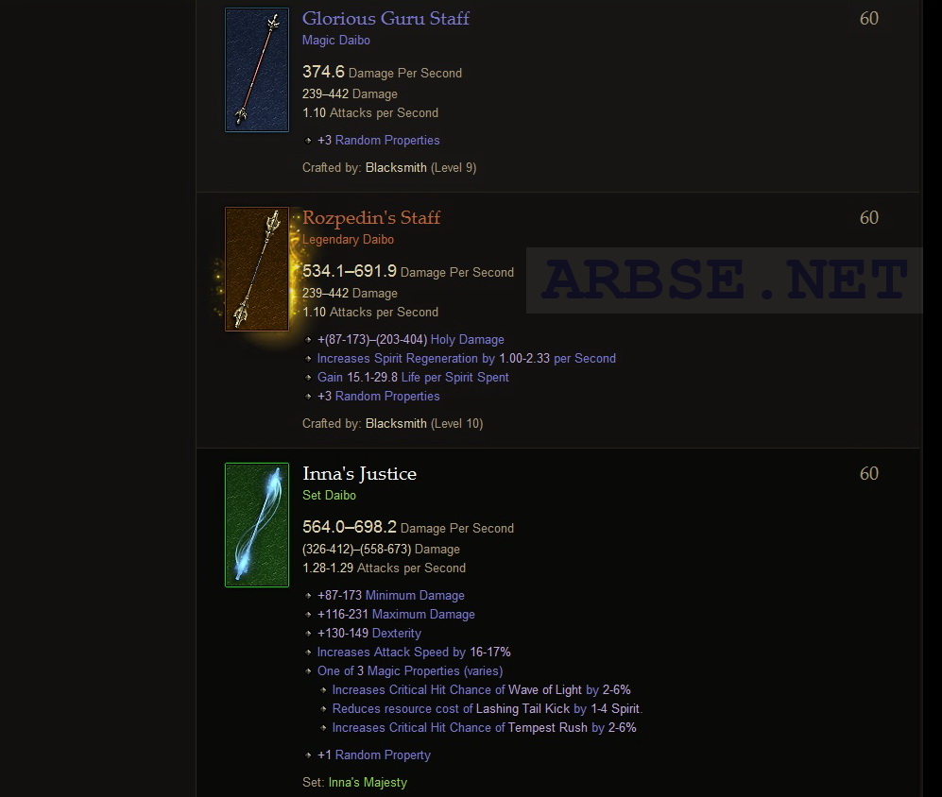Click the 1.28-1.29 Attacks per Second text
The image size is (942, 797).
pyautogui.click(x=384, y=568)
